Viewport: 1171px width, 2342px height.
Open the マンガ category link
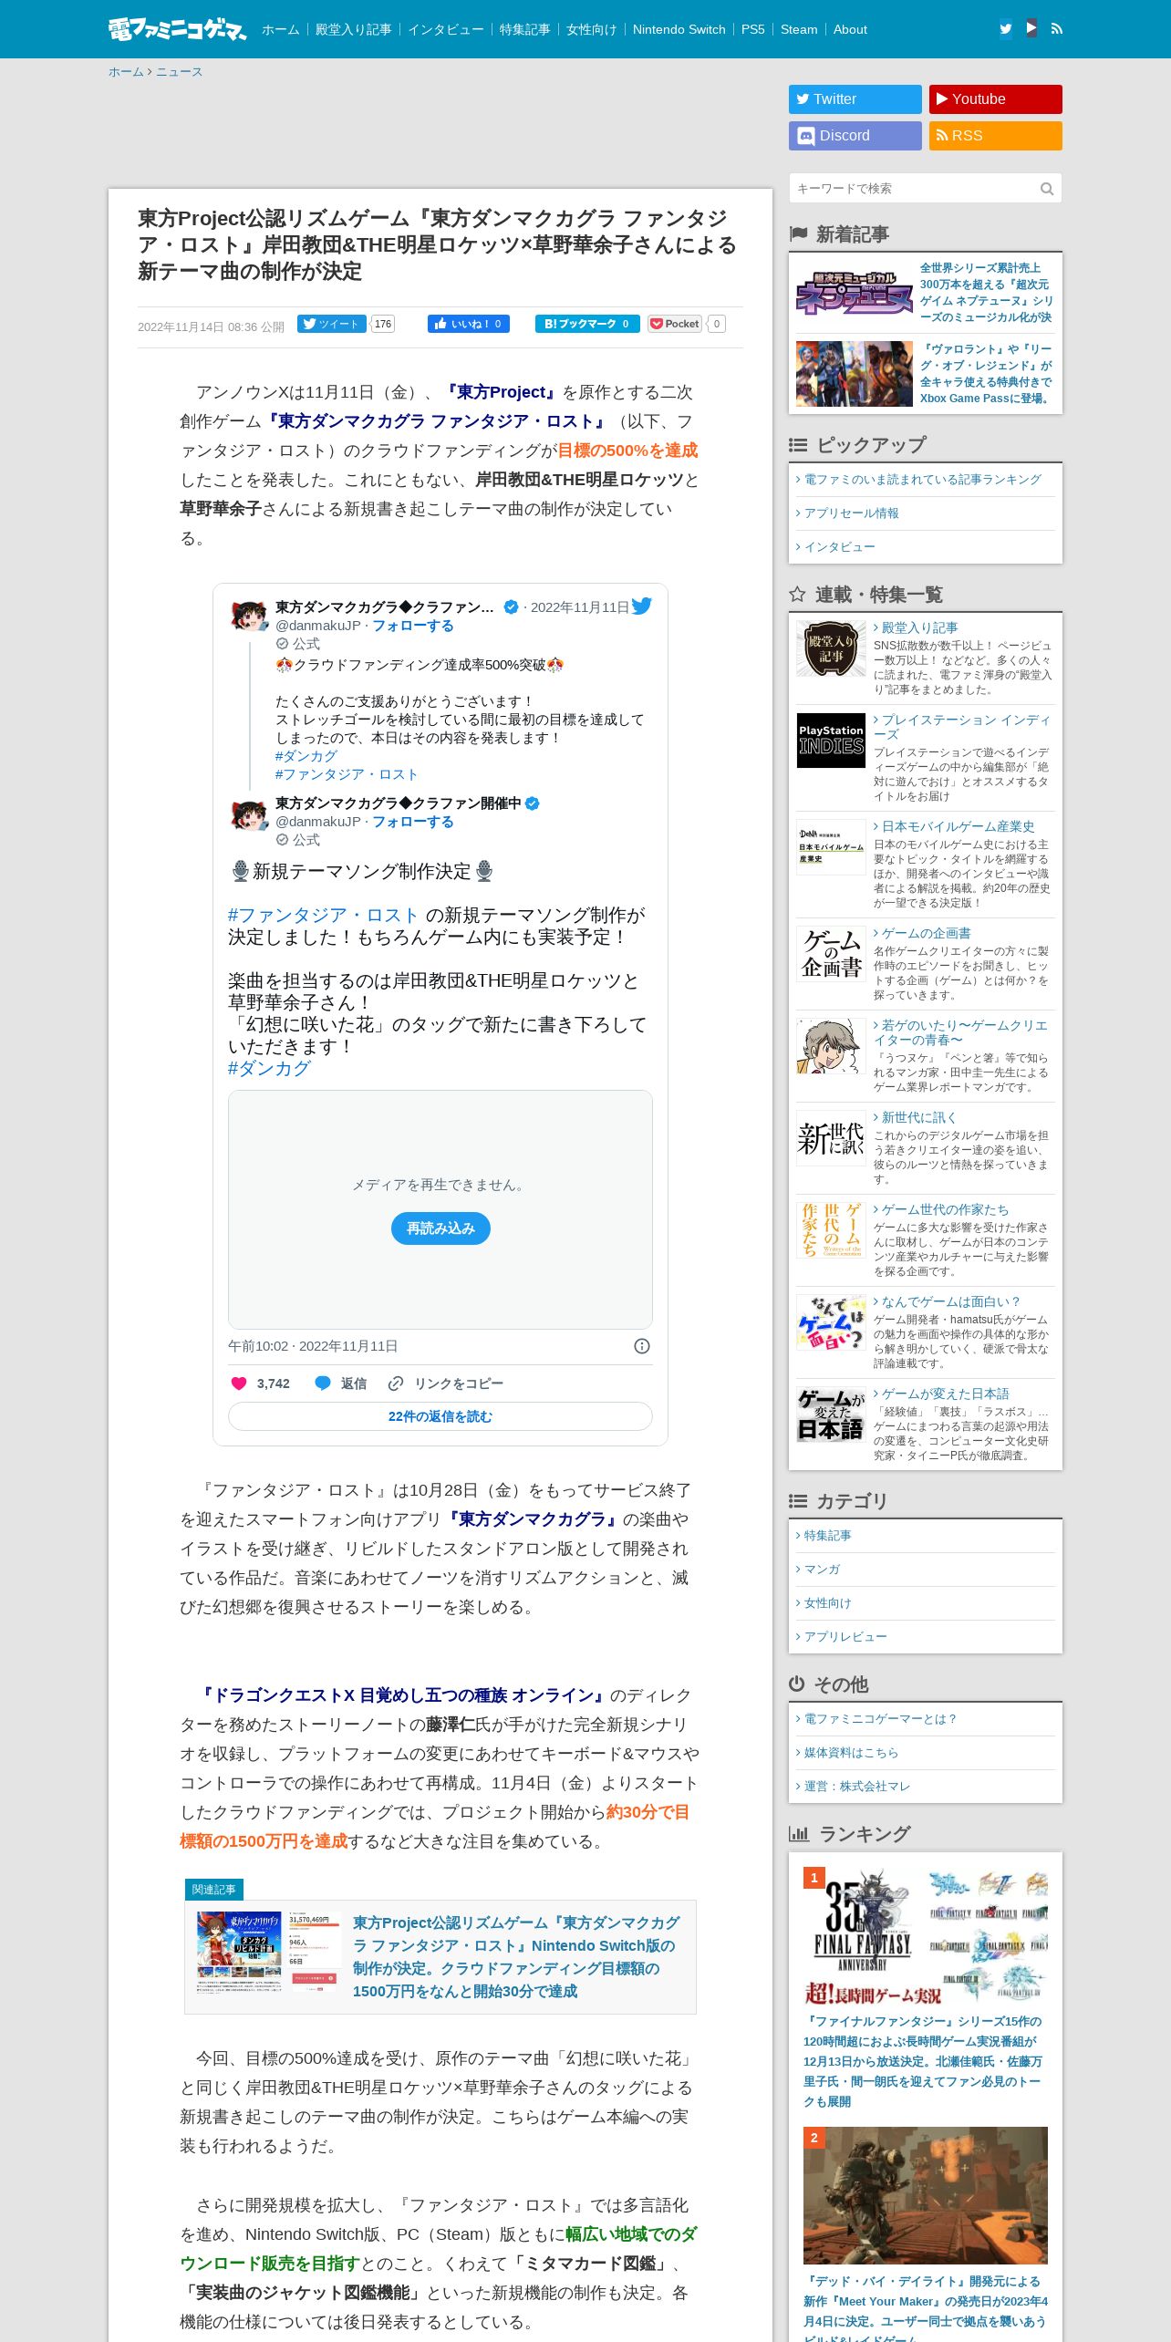822,1570
